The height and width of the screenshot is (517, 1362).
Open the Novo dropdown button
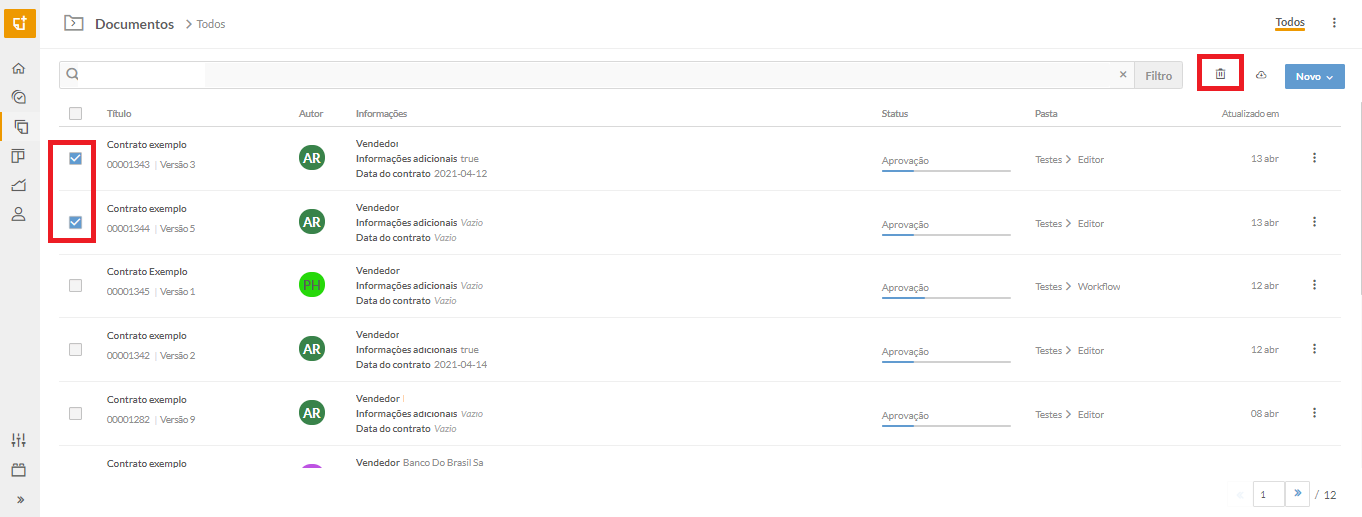tap(1314, 76)
